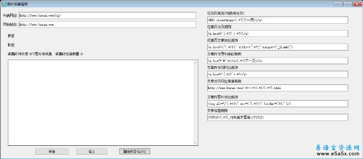
Task: Click the 列表网址 input field
Action: [x=108, y=15]
